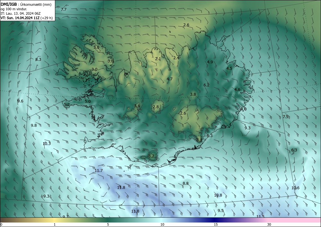Select the 7.5 map value

285,117
